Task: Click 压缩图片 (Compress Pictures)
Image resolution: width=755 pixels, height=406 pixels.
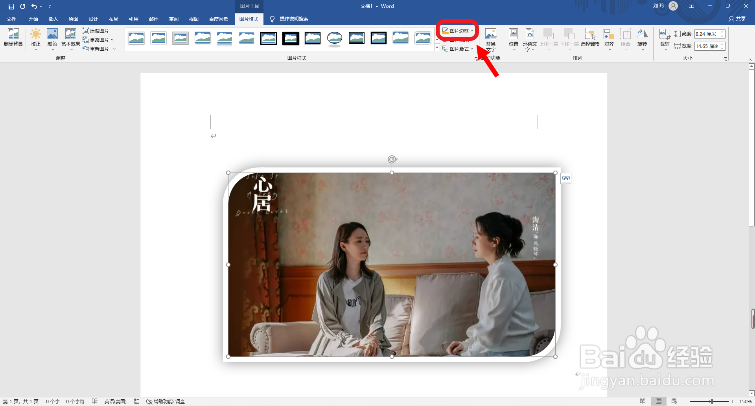Action: (96, 31)
